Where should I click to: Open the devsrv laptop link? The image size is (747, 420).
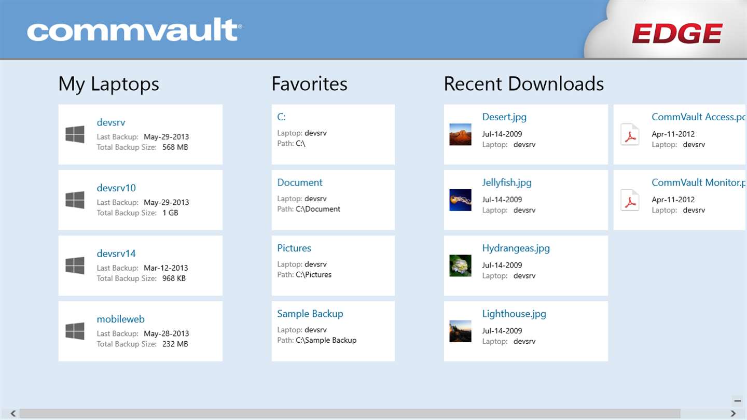(x=111, y=122)
